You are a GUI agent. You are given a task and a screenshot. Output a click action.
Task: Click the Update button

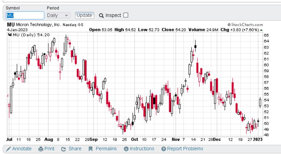coord(84,15)
